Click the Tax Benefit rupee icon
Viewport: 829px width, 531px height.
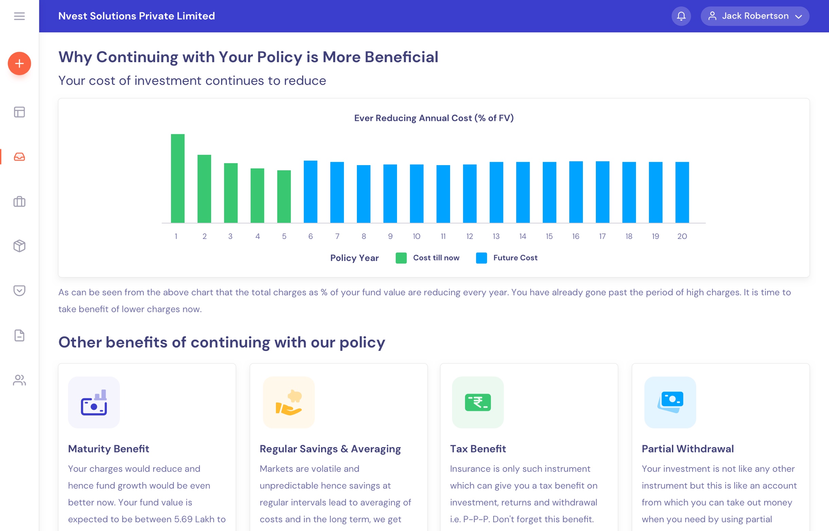(478, 402)
